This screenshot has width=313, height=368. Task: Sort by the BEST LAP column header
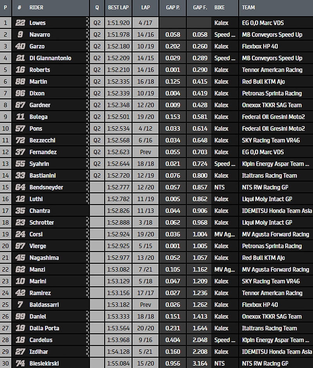pos(118,7)
